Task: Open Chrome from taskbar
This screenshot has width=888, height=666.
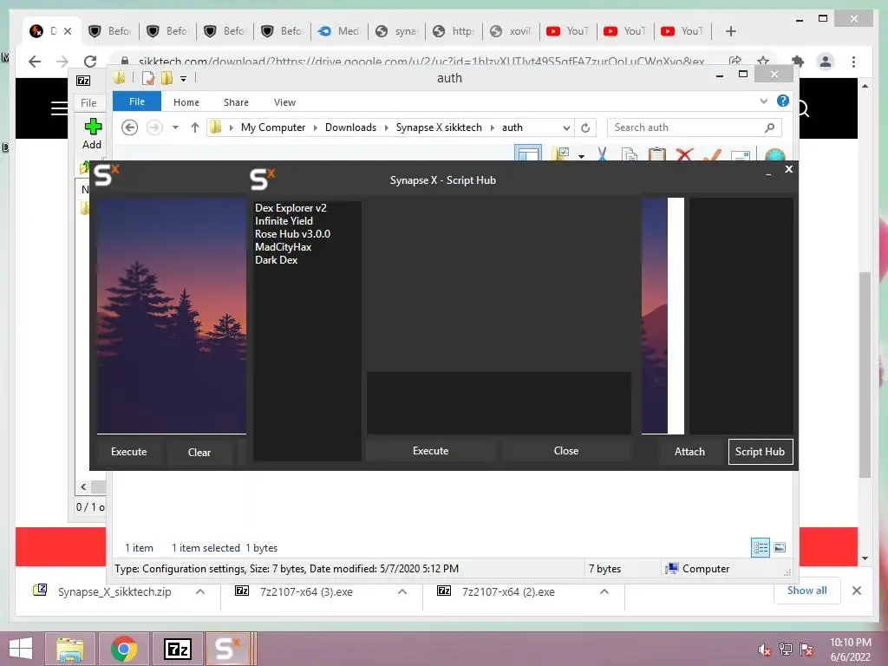Action: (x=124, y=649)
